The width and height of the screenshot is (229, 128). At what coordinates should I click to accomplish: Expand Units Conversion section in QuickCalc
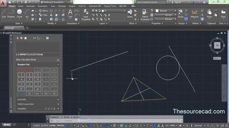38,104
